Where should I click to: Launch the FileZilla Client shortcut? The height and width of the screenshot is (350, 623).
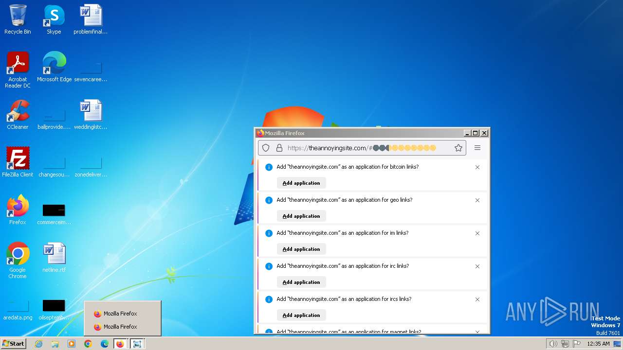(18, 162)
